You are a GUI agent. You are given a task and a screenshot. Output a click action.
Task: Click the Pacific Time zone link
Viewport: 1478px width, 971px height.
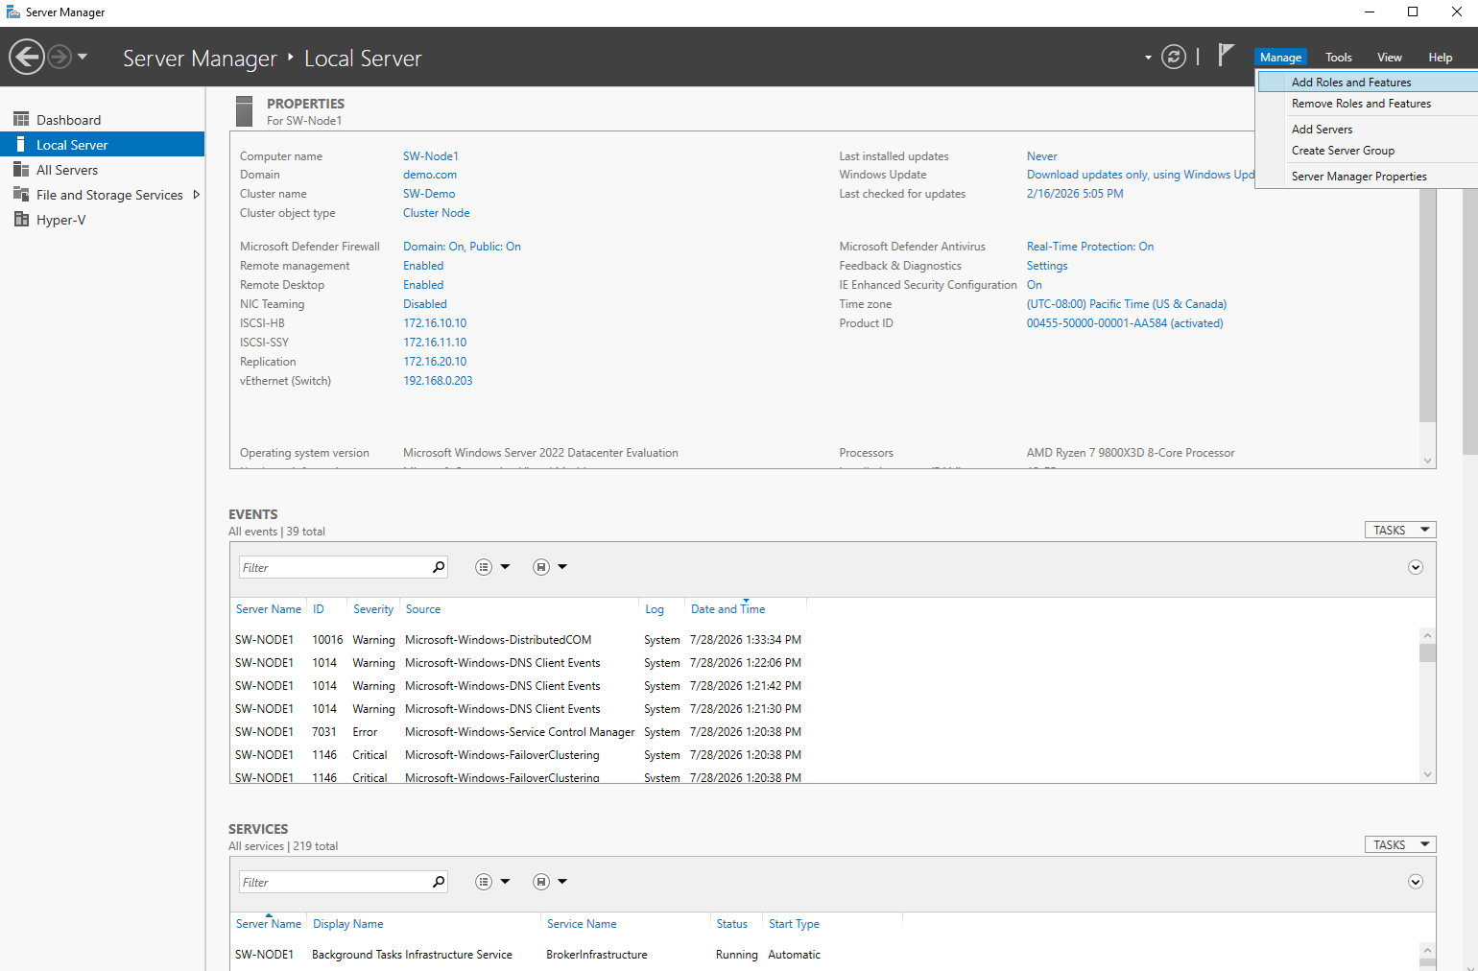1127,304
